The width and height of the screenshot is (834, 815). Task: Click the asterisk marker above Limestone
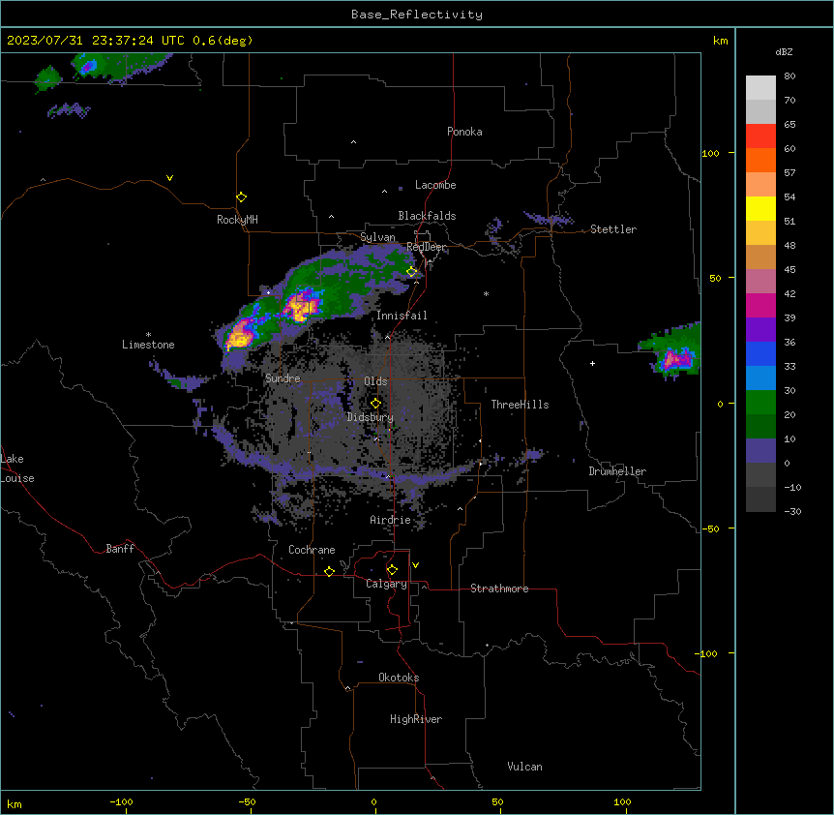tap(148, 335)
